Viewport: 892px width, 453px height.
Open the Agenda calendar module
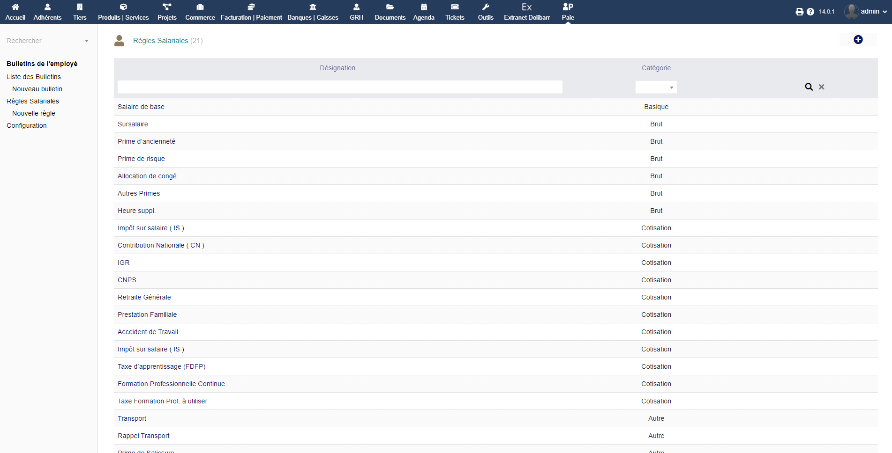click(423, 12)
